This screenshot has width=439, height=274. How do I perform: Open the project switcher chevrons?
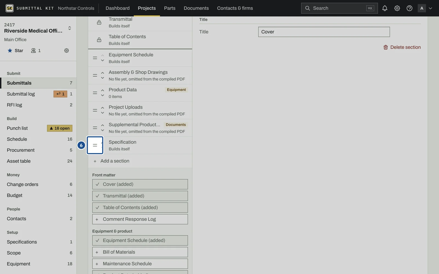click(x=70, y=28)
